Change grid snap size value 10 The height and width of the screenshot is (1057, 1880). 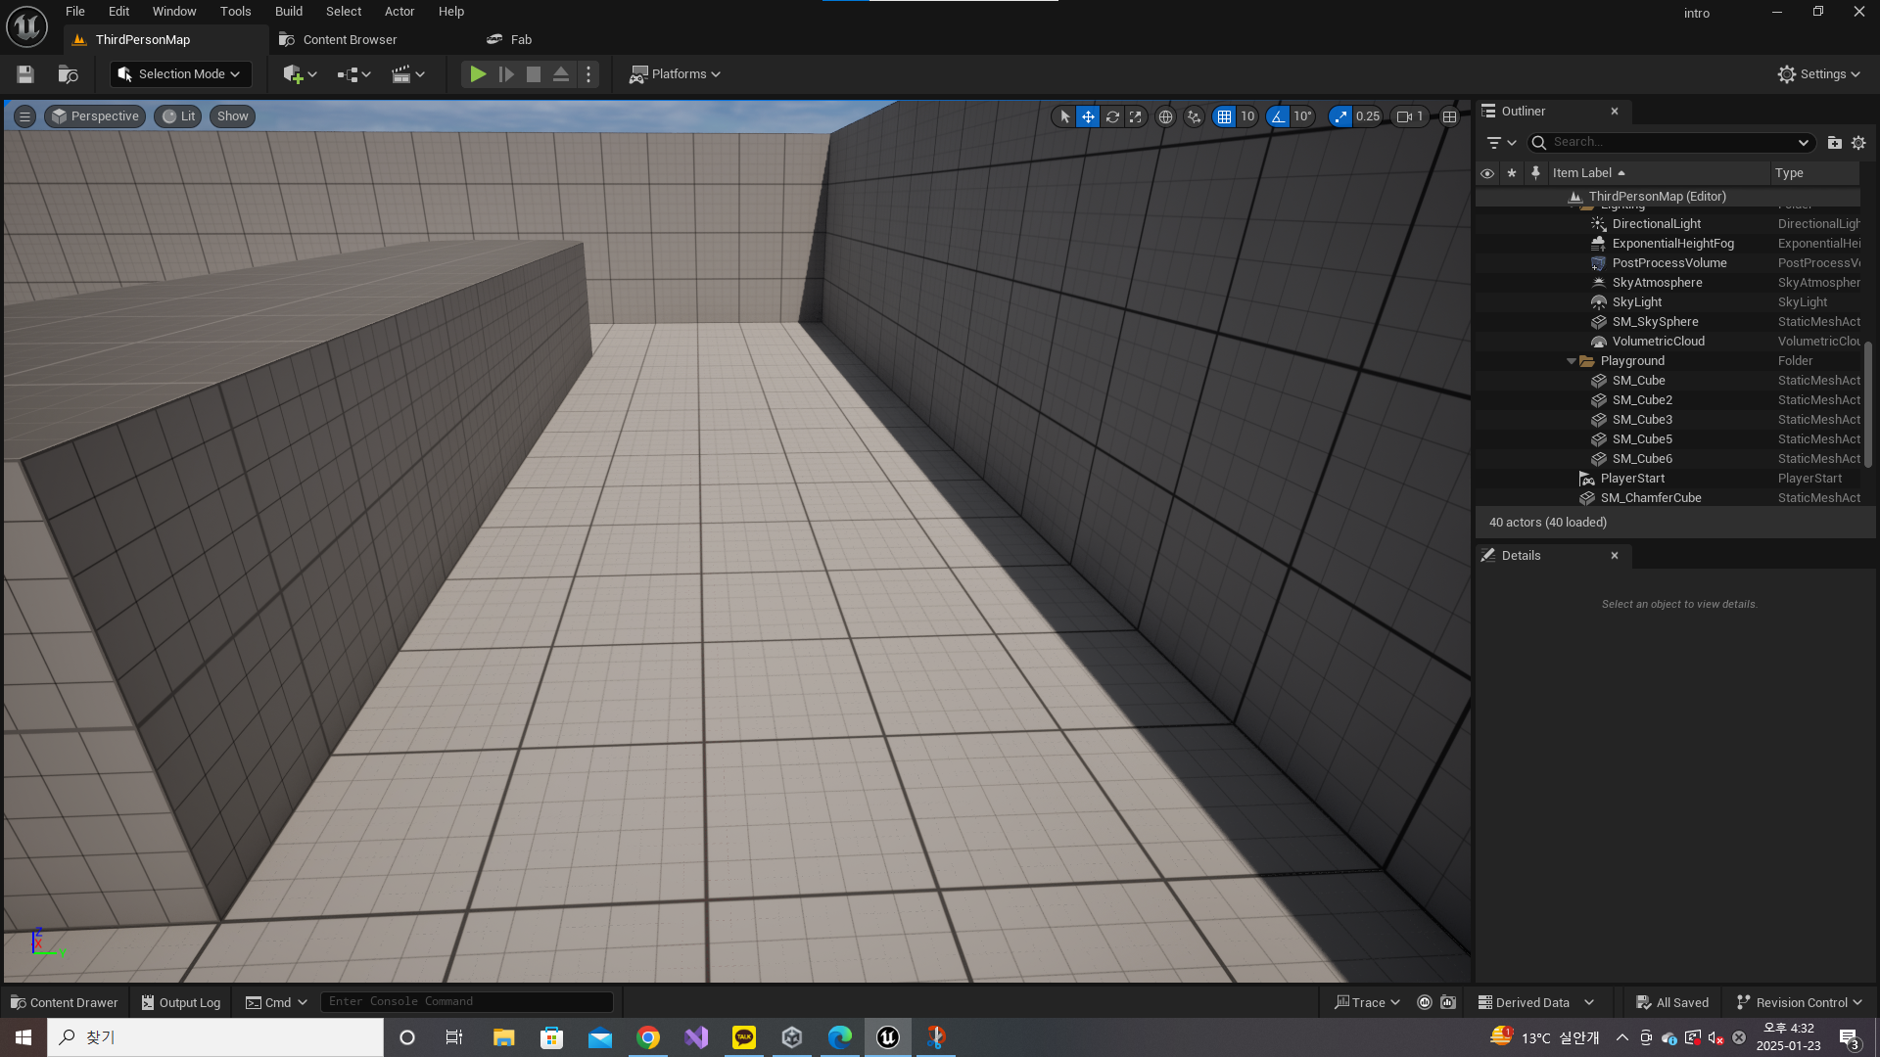[x=1247, y=116]
